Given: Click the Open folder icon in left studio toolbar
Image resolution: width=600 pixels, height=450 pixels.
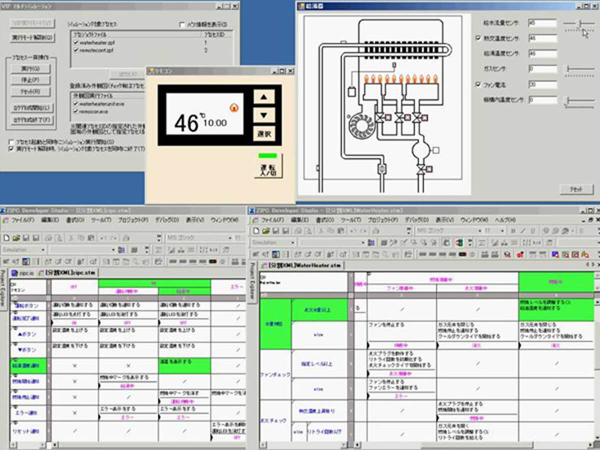Looking at the screenshot, I should click(15, 238).
